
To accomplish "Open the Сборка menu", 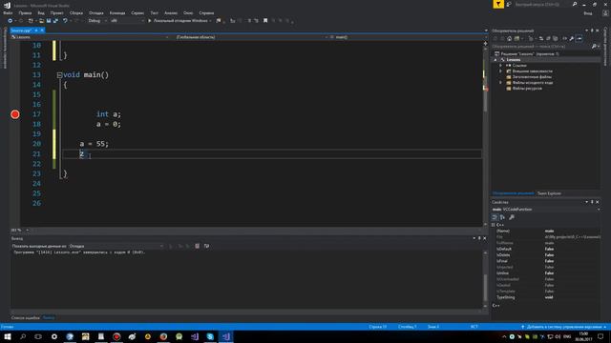I will coord(76,12).
